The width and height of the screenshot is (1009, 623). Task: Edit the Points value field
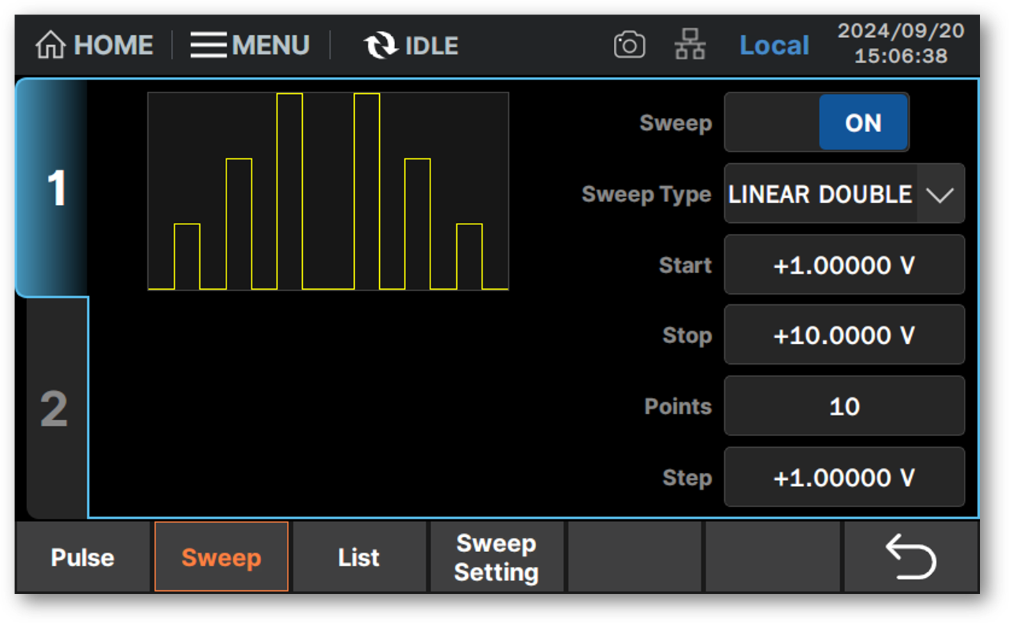coord(844,406)
